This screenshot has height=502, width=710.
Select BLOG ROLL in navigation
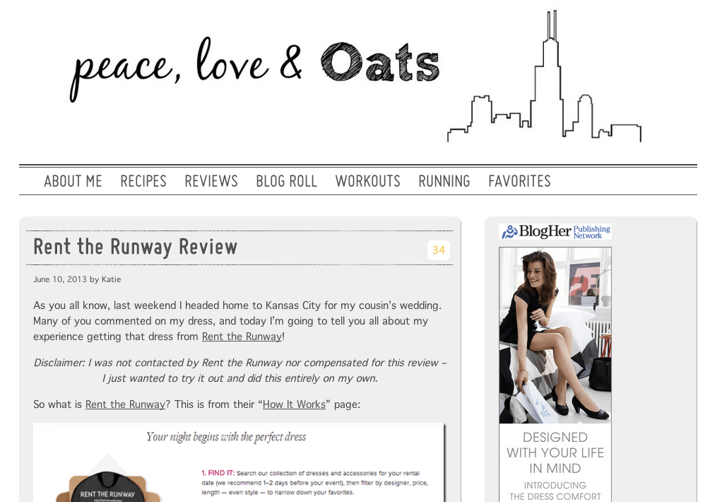click(286, 181)
